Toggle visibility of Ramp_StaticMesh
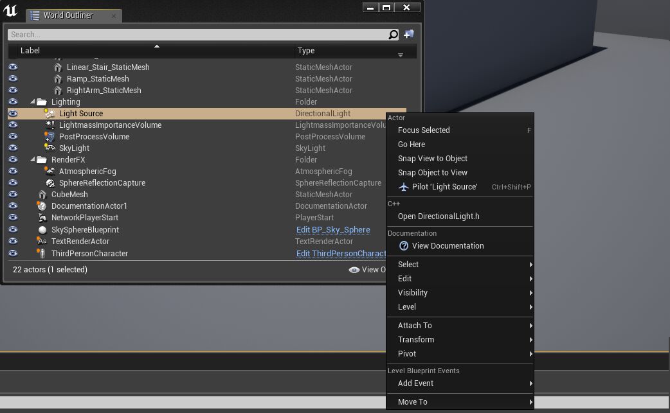Viewport: 670px width, 413px height. [x=13, y=79]
